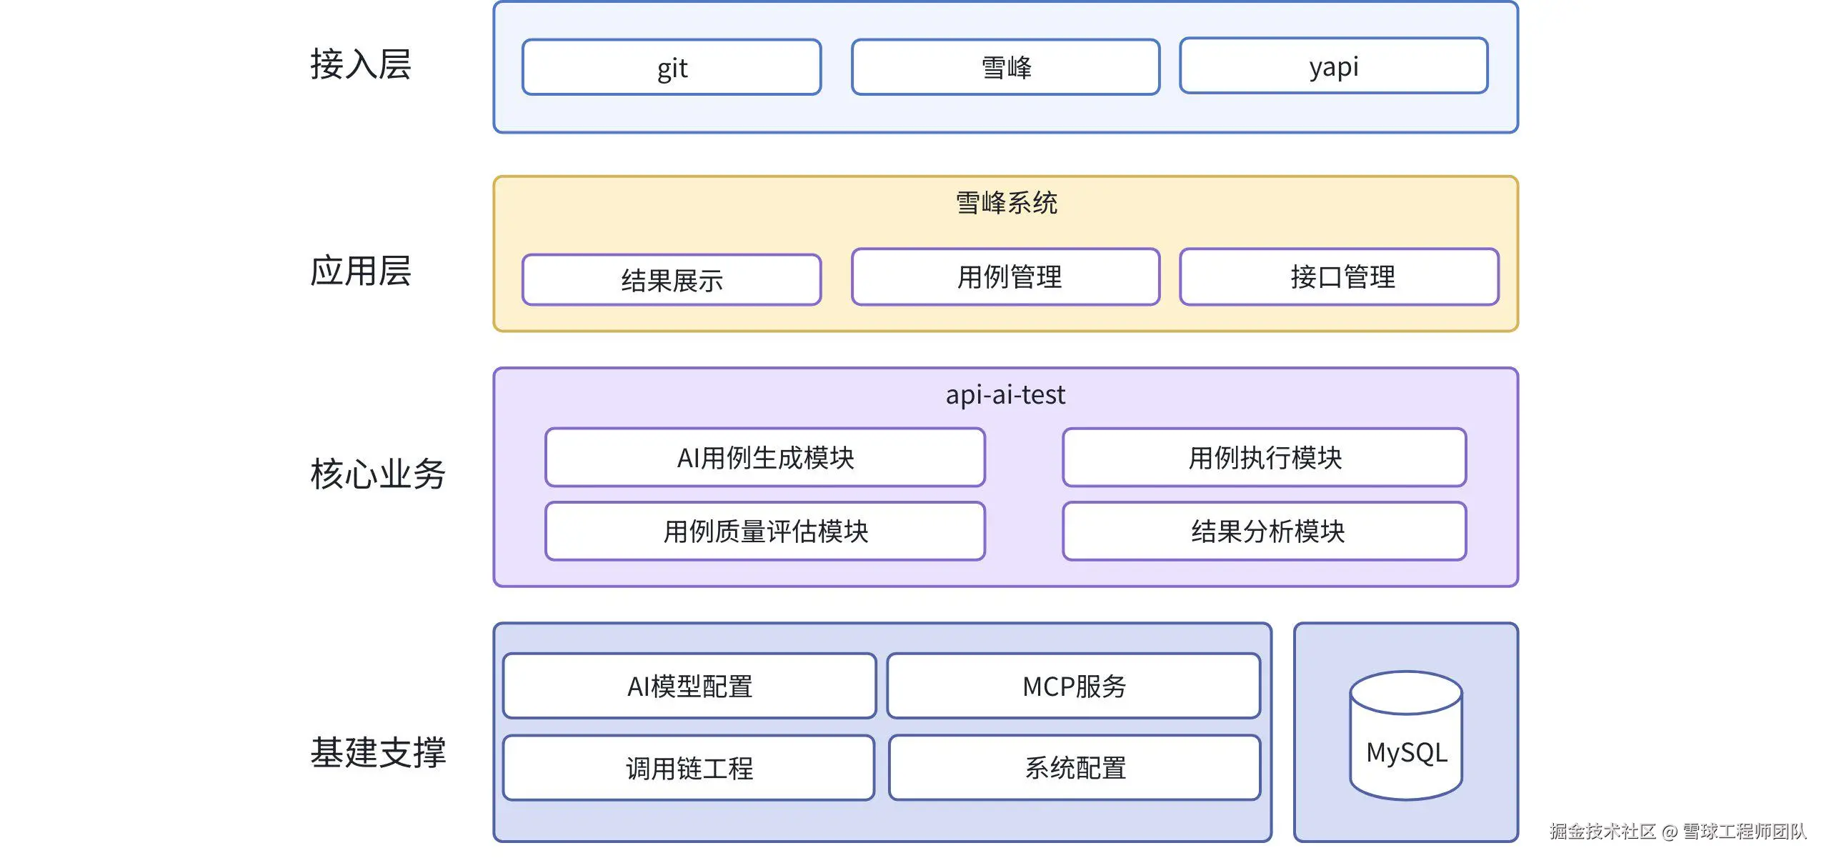Click the 接入层 layer label

pyautogui.click(x=360, y=64)
